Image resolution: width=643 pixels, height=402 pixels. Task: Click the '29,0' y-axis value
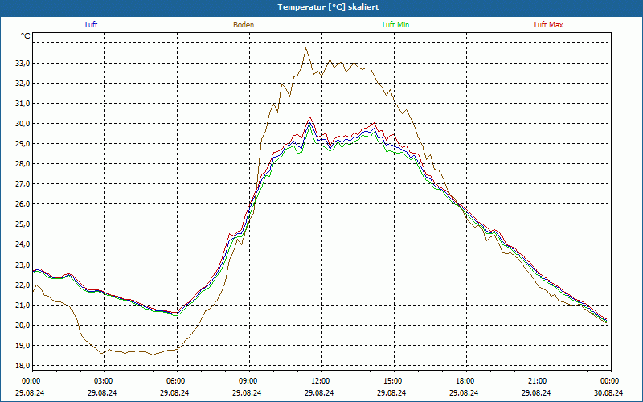[23, 144]
